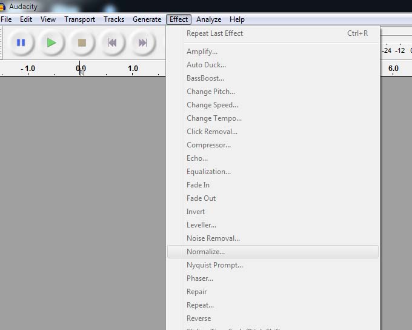Viewport: 412px width, 330px height.
Task: Select Click Removal... effect
Action: (273, 132)
